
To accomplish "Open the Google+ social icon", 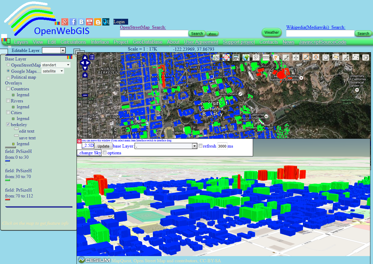I will point(65,22).
